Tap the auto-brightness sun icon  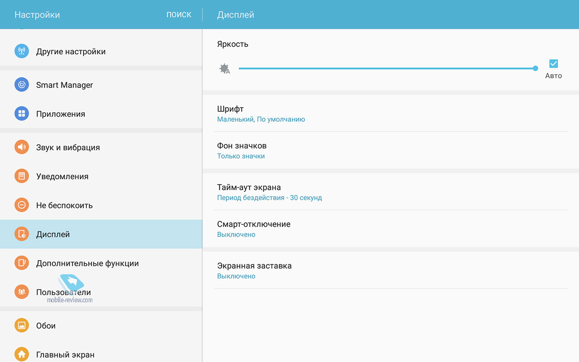[x=224, y=69]
